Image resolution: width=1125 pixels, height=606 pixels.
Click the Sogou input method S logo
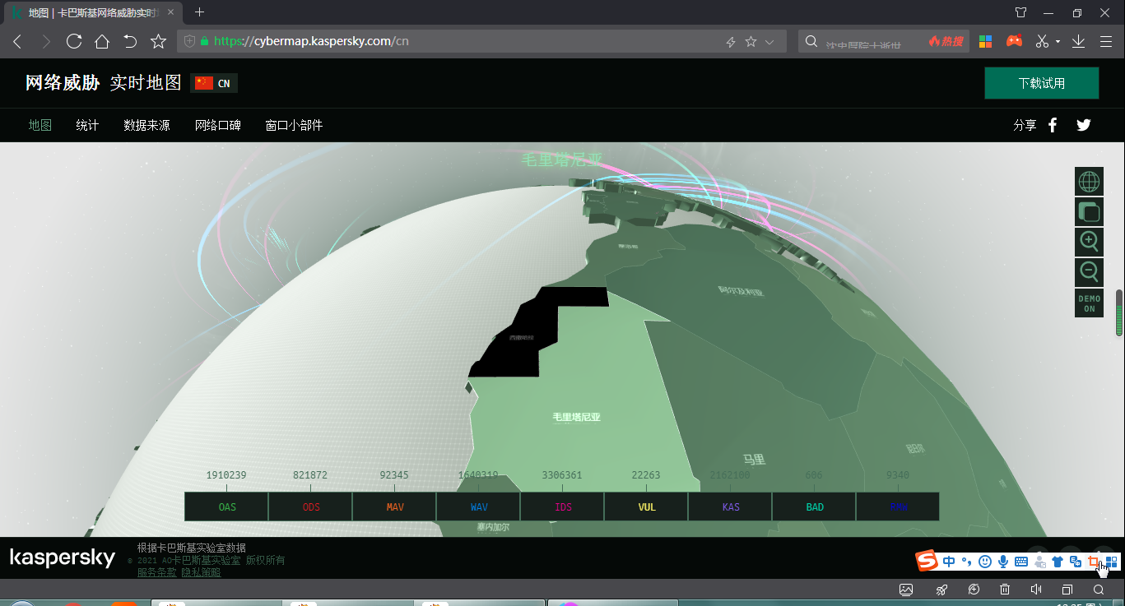pos(927,562)
